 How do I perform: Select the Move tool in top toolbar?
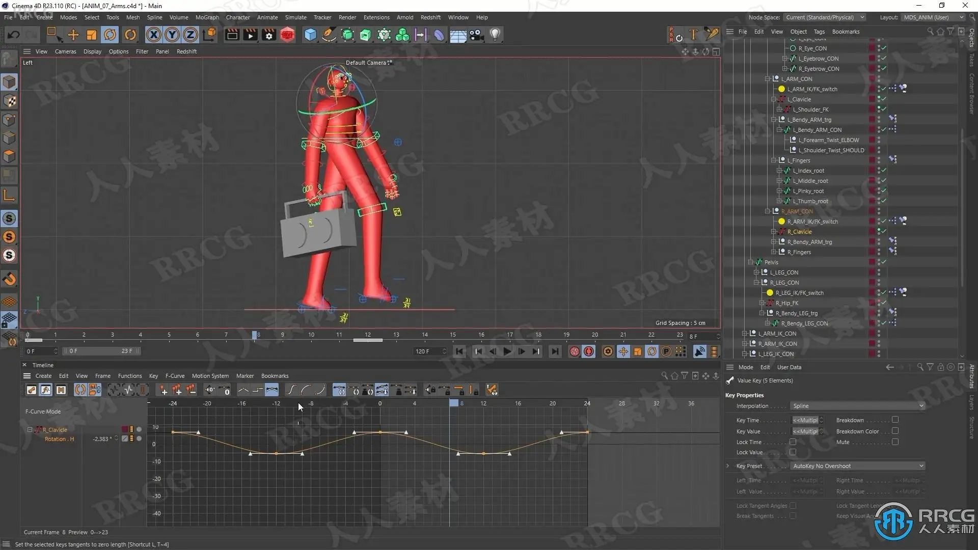coord(73,35)
